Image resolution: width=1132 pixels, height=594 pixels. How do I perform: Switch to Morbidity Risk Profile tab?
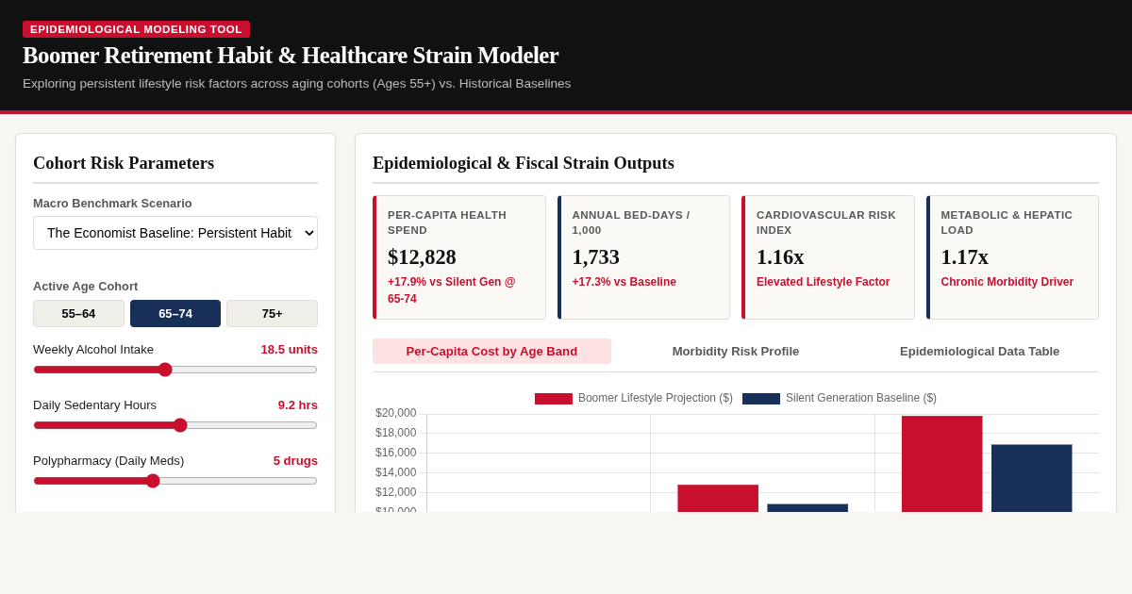tap(736, 351)
